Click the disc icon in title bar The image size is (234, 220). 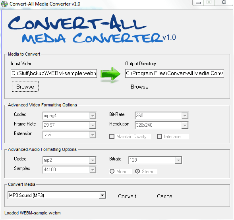[x=4, y=4]
